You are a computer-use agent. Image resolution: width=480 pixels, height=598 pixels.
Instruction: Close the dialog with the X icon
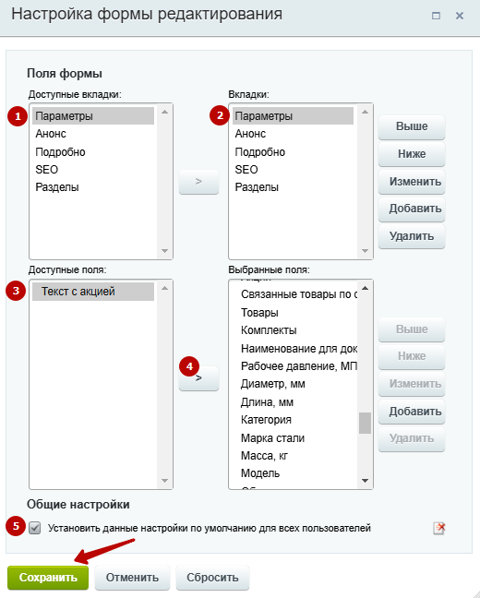(460, 16)
